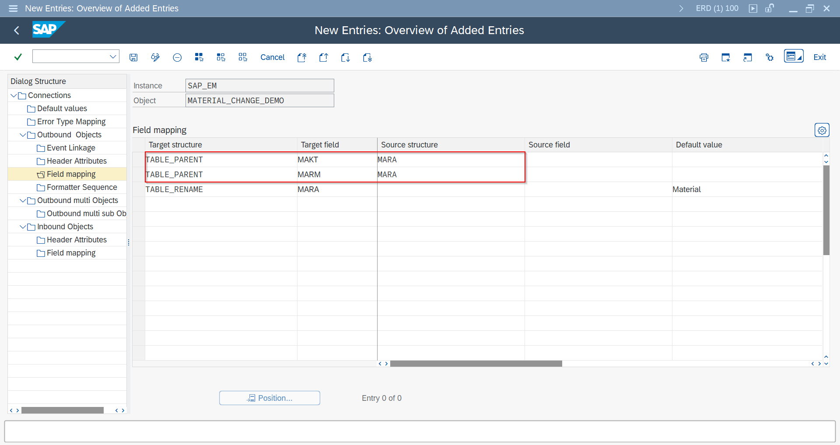
Task: Click the MARA source structure in MAKT row
Action: point(451,160)
